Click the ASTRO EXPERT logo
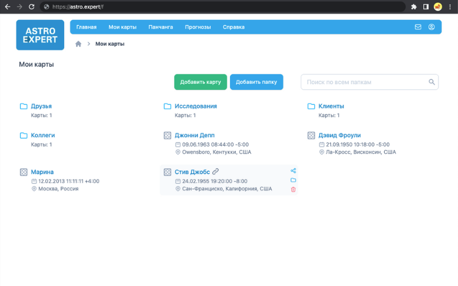The height and width of the screenshot is (286, 458). click(40, 35)
